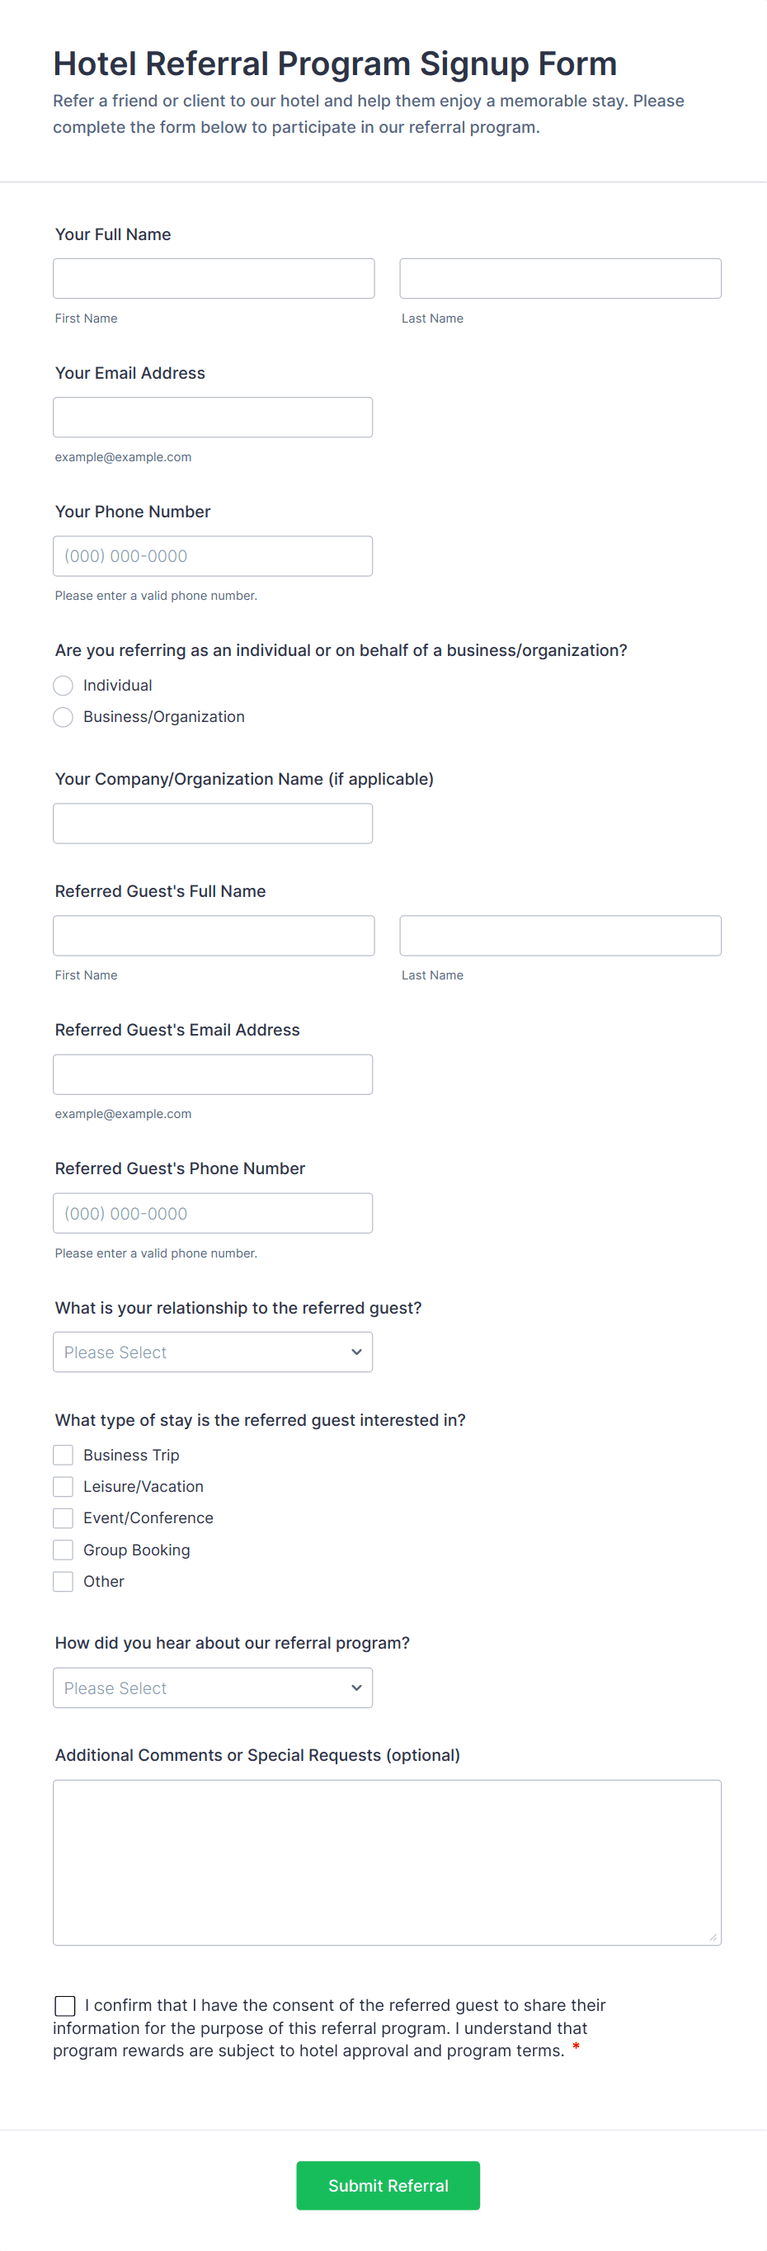The height and width of the screenshot is (2251, 767).
Task: Check the Group Booking option
Action: (x=63, y=1550)
